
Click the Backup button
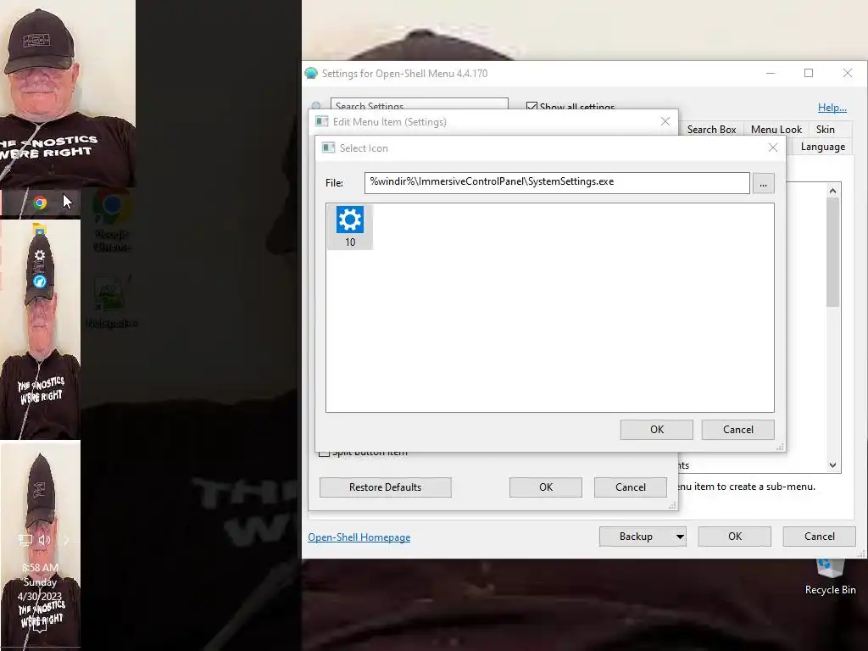click(x=636, y=537)
